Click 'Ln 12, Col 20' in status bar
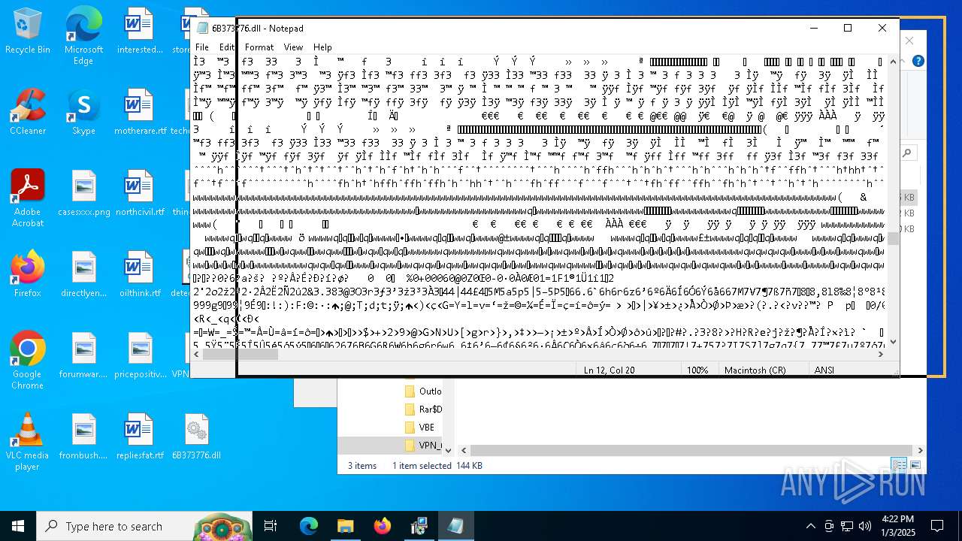Image resolution: width=962 pixels, height=541 pixels. [609, 370]
